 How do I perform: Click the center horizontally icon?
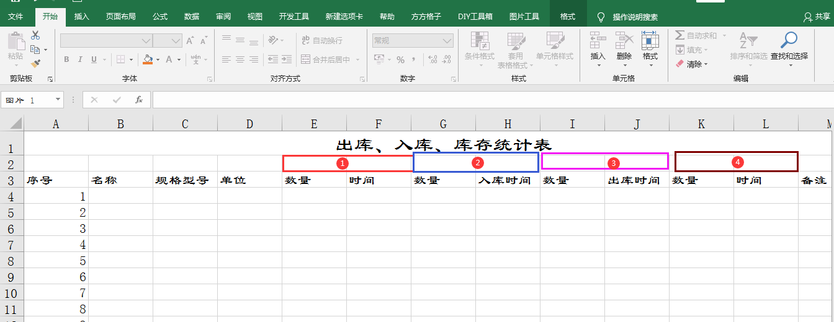tap(240, 59)
